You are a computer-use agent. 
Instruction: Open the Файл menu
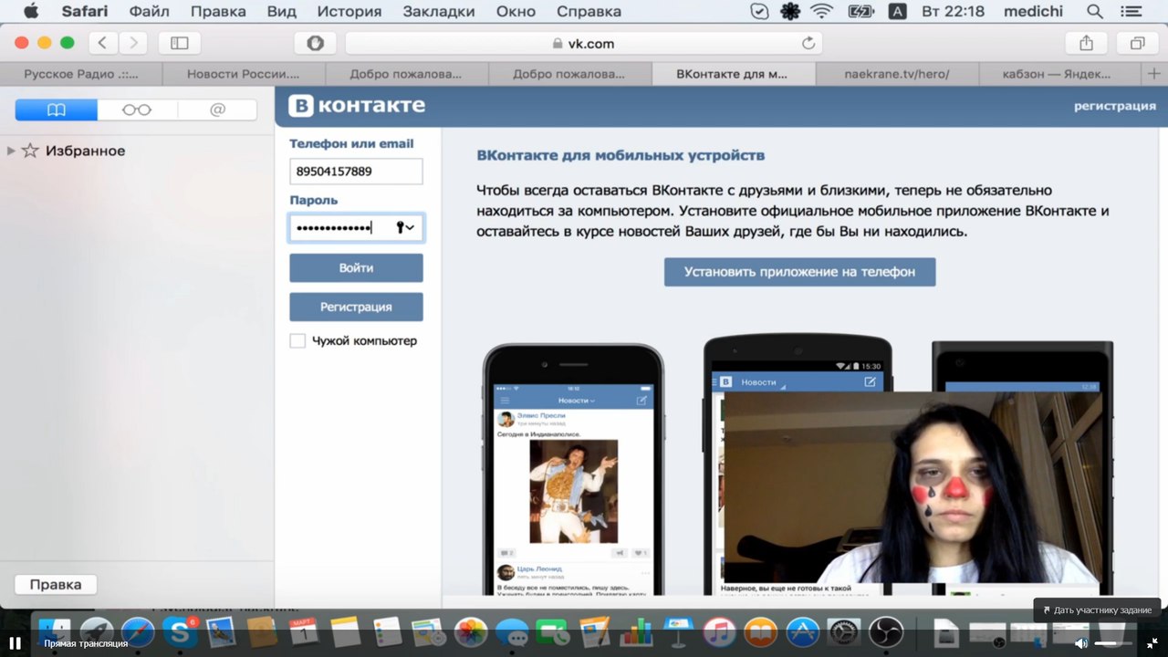150,12
